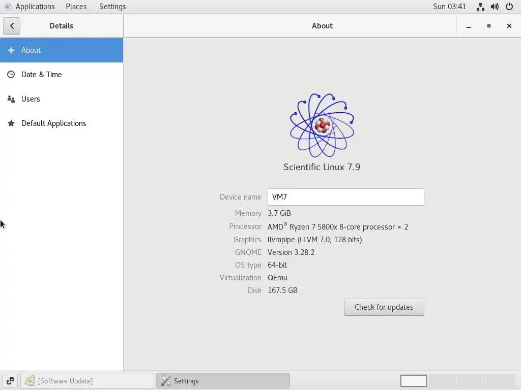Screen dimensions: 521x390
Task: Click the volume speaker icon
Action: (495, 7)
